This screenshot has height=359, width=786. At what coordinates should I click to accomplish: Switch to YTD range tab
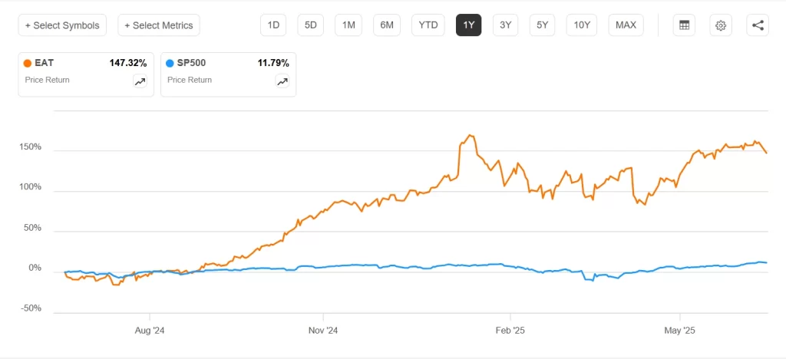coord(428,25)
